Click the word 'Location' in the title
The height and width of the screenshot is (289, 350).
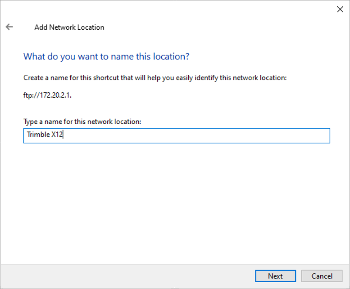(x=91, y=27)
